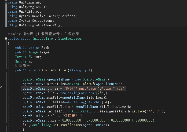Viewport: 187px width, 132px height.
Task: Click flag value "0x00001000"
Action: 96,120
